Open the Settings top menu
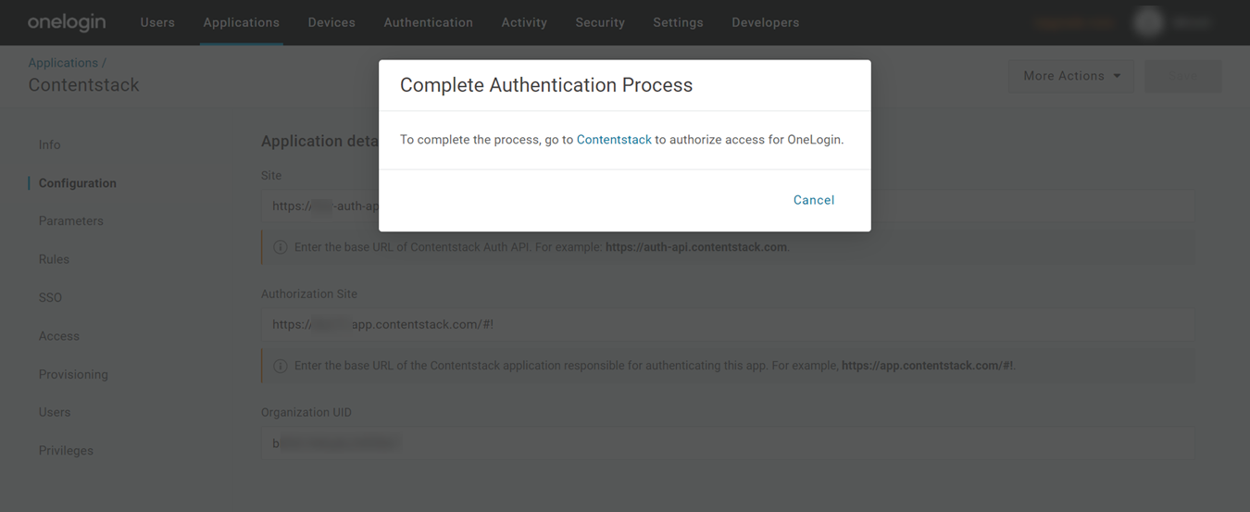 tap(678, 22)
